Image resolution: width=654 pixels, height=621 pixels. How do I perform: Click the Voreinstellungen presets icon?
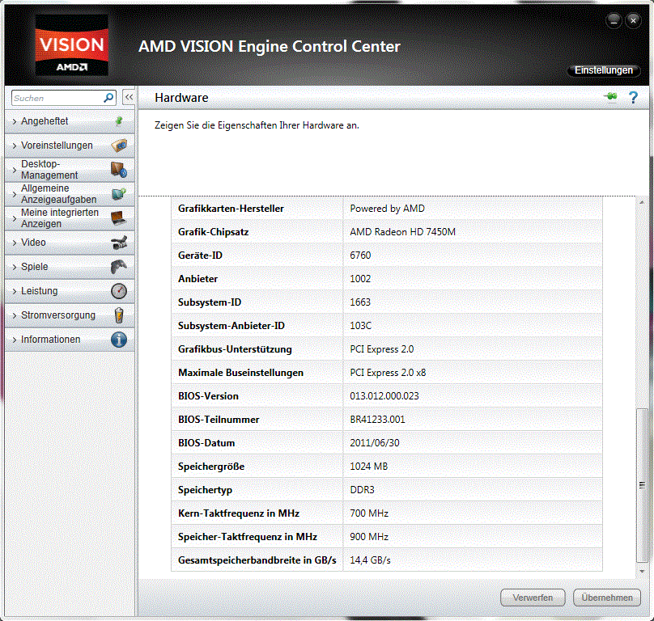coord(119,146)
